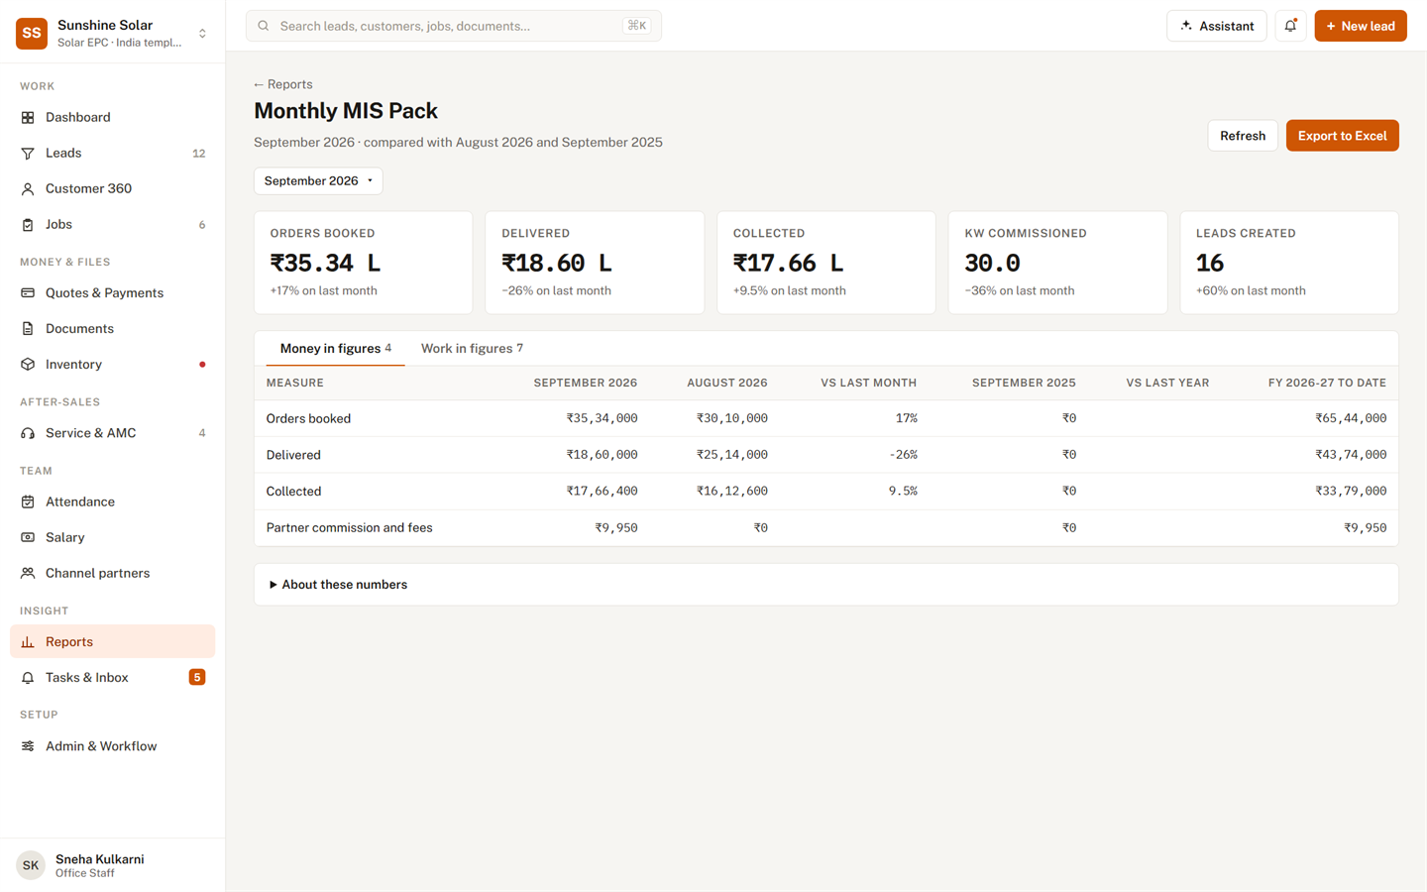The width and height of the screenshot is (1427, 892).
Task: Click the Leads Created summary card
Action: click(1289, 263)
